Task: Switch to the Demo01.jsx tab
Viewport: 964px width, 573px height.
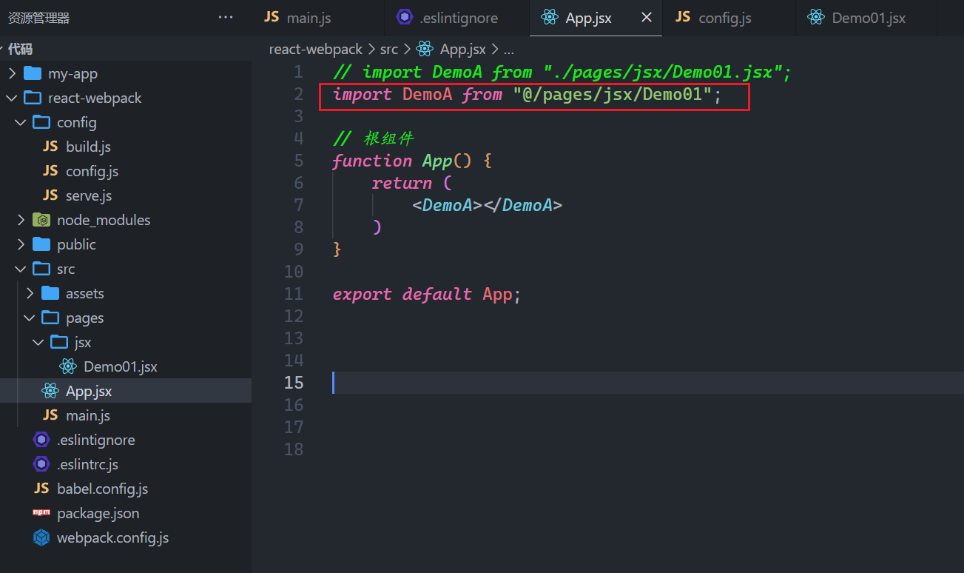Action: [x=868, y=18]
